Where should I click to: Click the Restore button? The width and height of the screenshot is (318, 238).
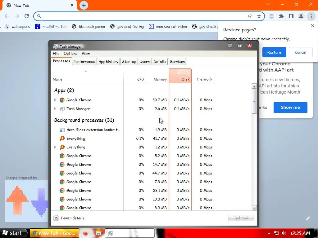pyautogui.click(x=274, y=52)
